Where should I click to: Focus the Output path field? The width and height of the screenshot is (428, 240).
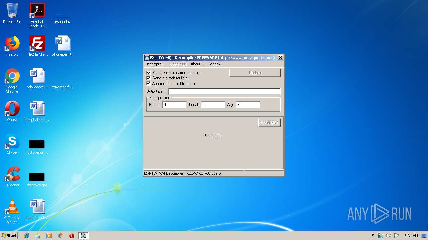pos(224,91)
